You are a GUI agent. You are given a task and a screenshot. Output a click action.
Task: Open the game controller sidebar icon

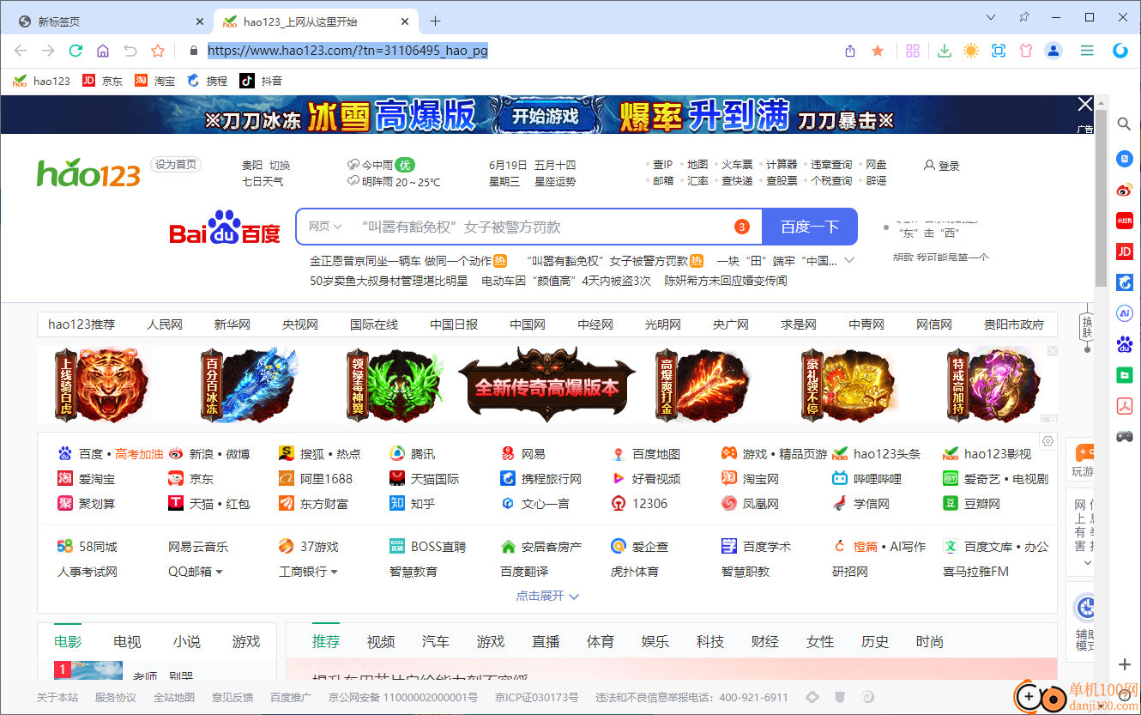(1124, 436)
